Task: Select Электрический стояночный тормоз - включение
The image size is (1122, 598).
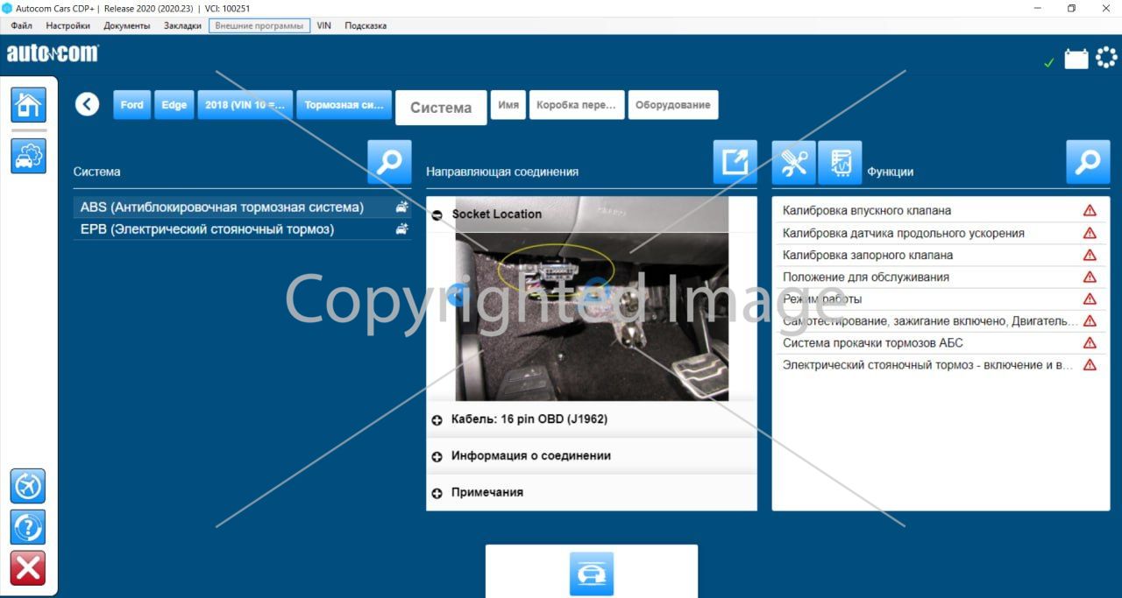Action: [x=940, y=365]
